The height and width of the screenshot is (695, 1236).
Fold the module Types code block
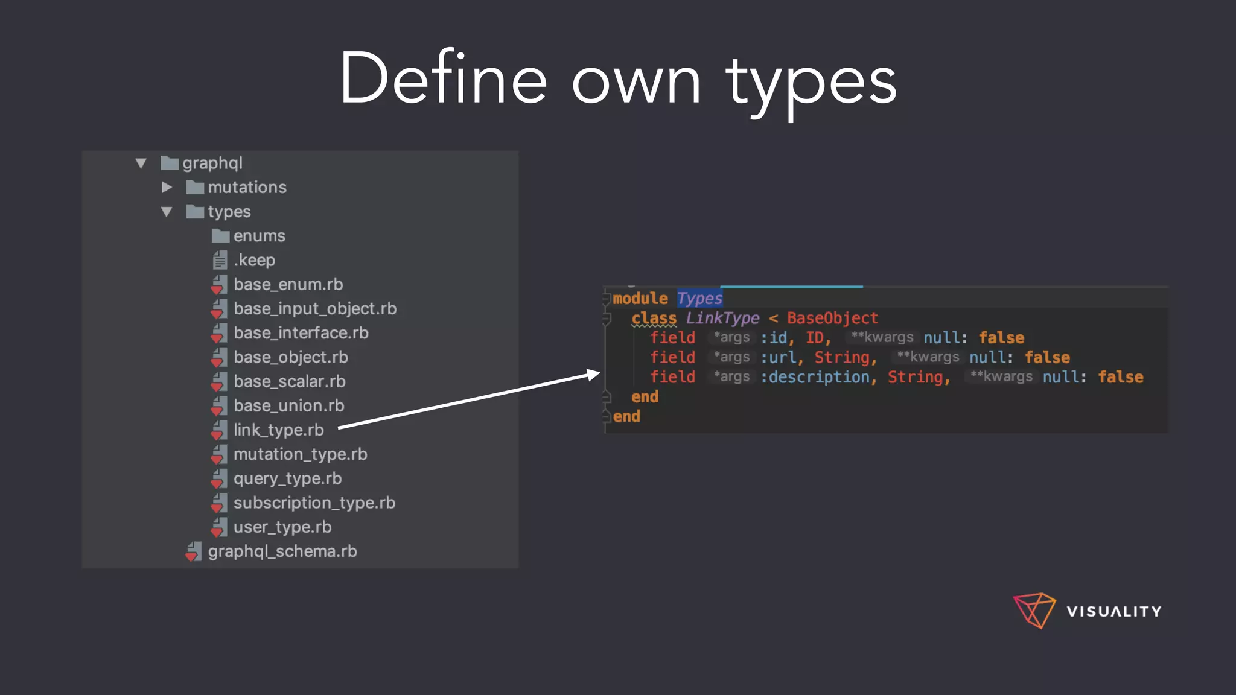(606, 298)
